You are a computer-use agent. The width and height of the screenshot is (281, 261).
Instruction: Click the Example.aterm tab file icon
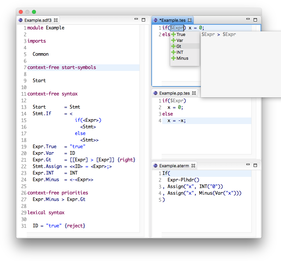point(156,166)
